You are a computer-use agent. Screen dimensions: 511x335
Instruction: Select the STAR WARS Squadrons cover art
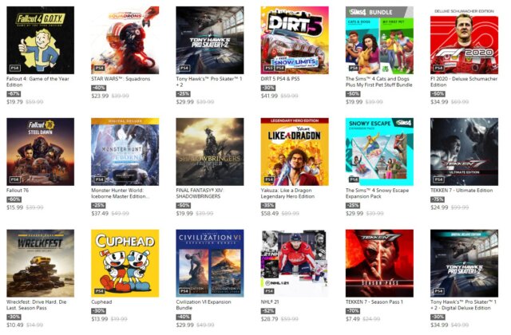[x=125, y=40]
